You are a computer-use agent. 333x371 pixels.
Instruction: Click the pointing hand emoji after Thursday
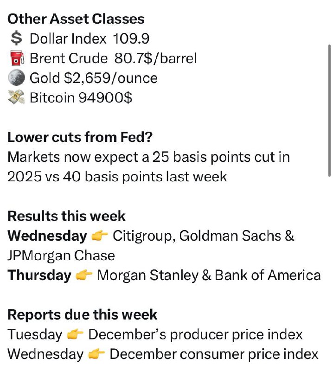tap(84, 275)
